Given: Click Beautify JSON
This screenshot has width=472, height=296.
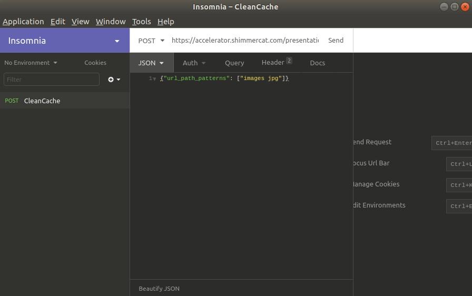Looking at the screenshot, I should 159,289.
